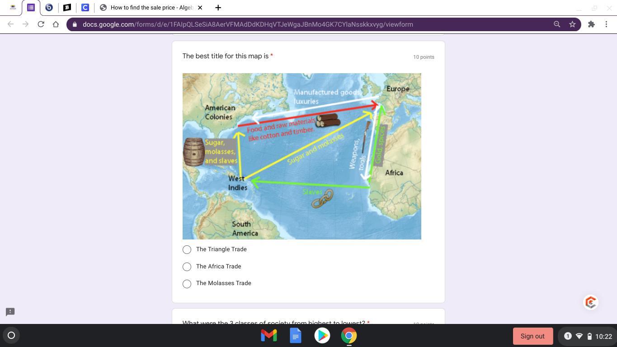Switch to the bold 'B' pinned tab
This screenshot has height=347, width=617.
67,8
